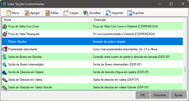Click the Pórtico Simples flag icon

click(5, 42)
